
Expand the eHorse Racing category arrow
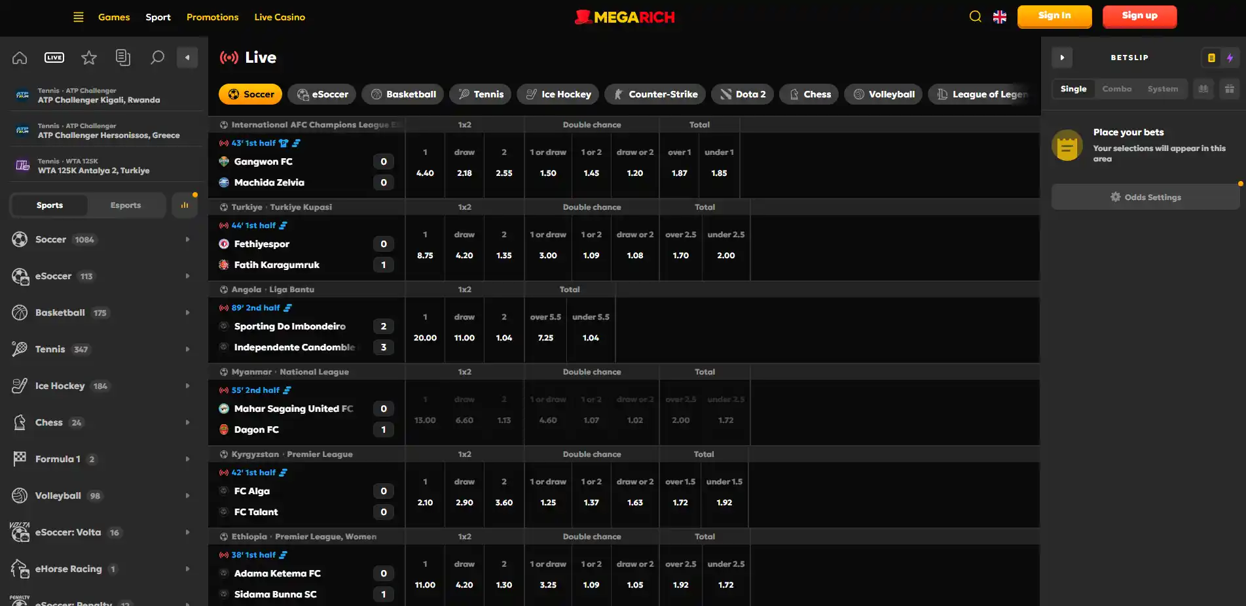(x=187, y=569)
